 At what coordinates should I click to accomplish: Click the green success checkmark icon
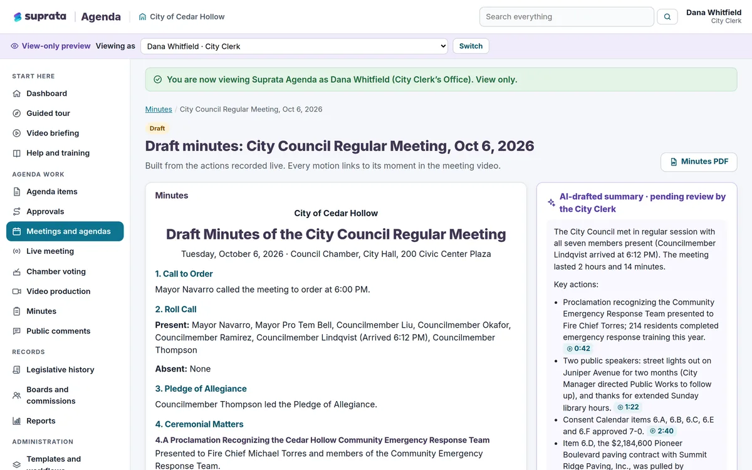click(x=158, y=80)
